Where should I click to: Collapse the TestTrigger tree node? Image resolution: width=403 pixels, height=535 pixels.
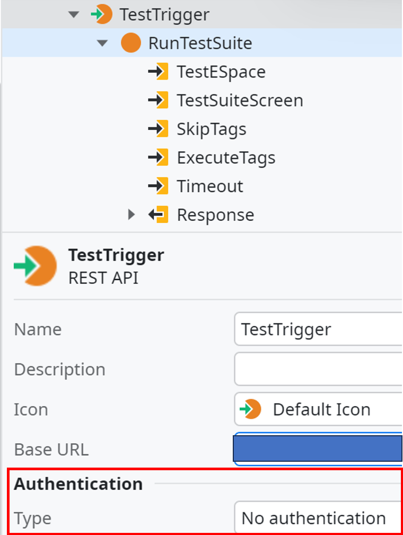pos(74,15)
